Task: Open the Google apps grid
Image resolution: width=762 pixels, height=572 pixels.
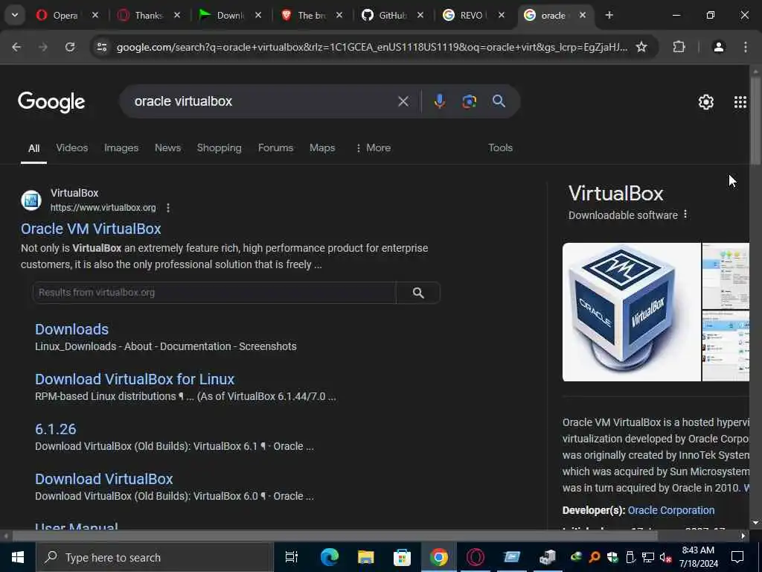Action: pyautogui.click(x=740, y=101)
